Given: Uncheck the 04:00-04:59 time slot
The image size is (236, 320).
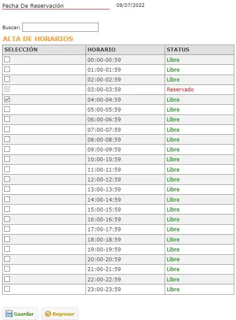Looking at the screenshot, I should [x=7, y=100].
